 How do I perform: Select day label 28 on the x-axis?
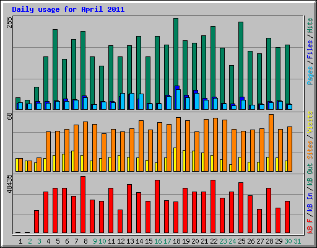[269, 241]
